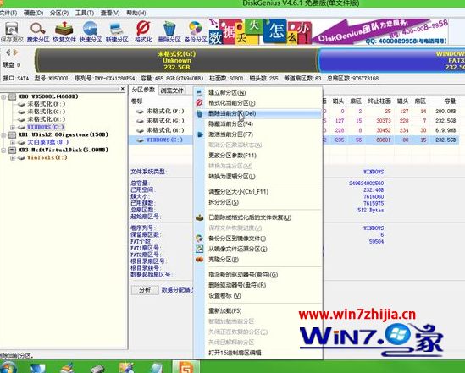Viewport: 465px width, 373px height.
Task: Click the icon beside 从镜像文件还原分区
Action: (x=200, y=249)
